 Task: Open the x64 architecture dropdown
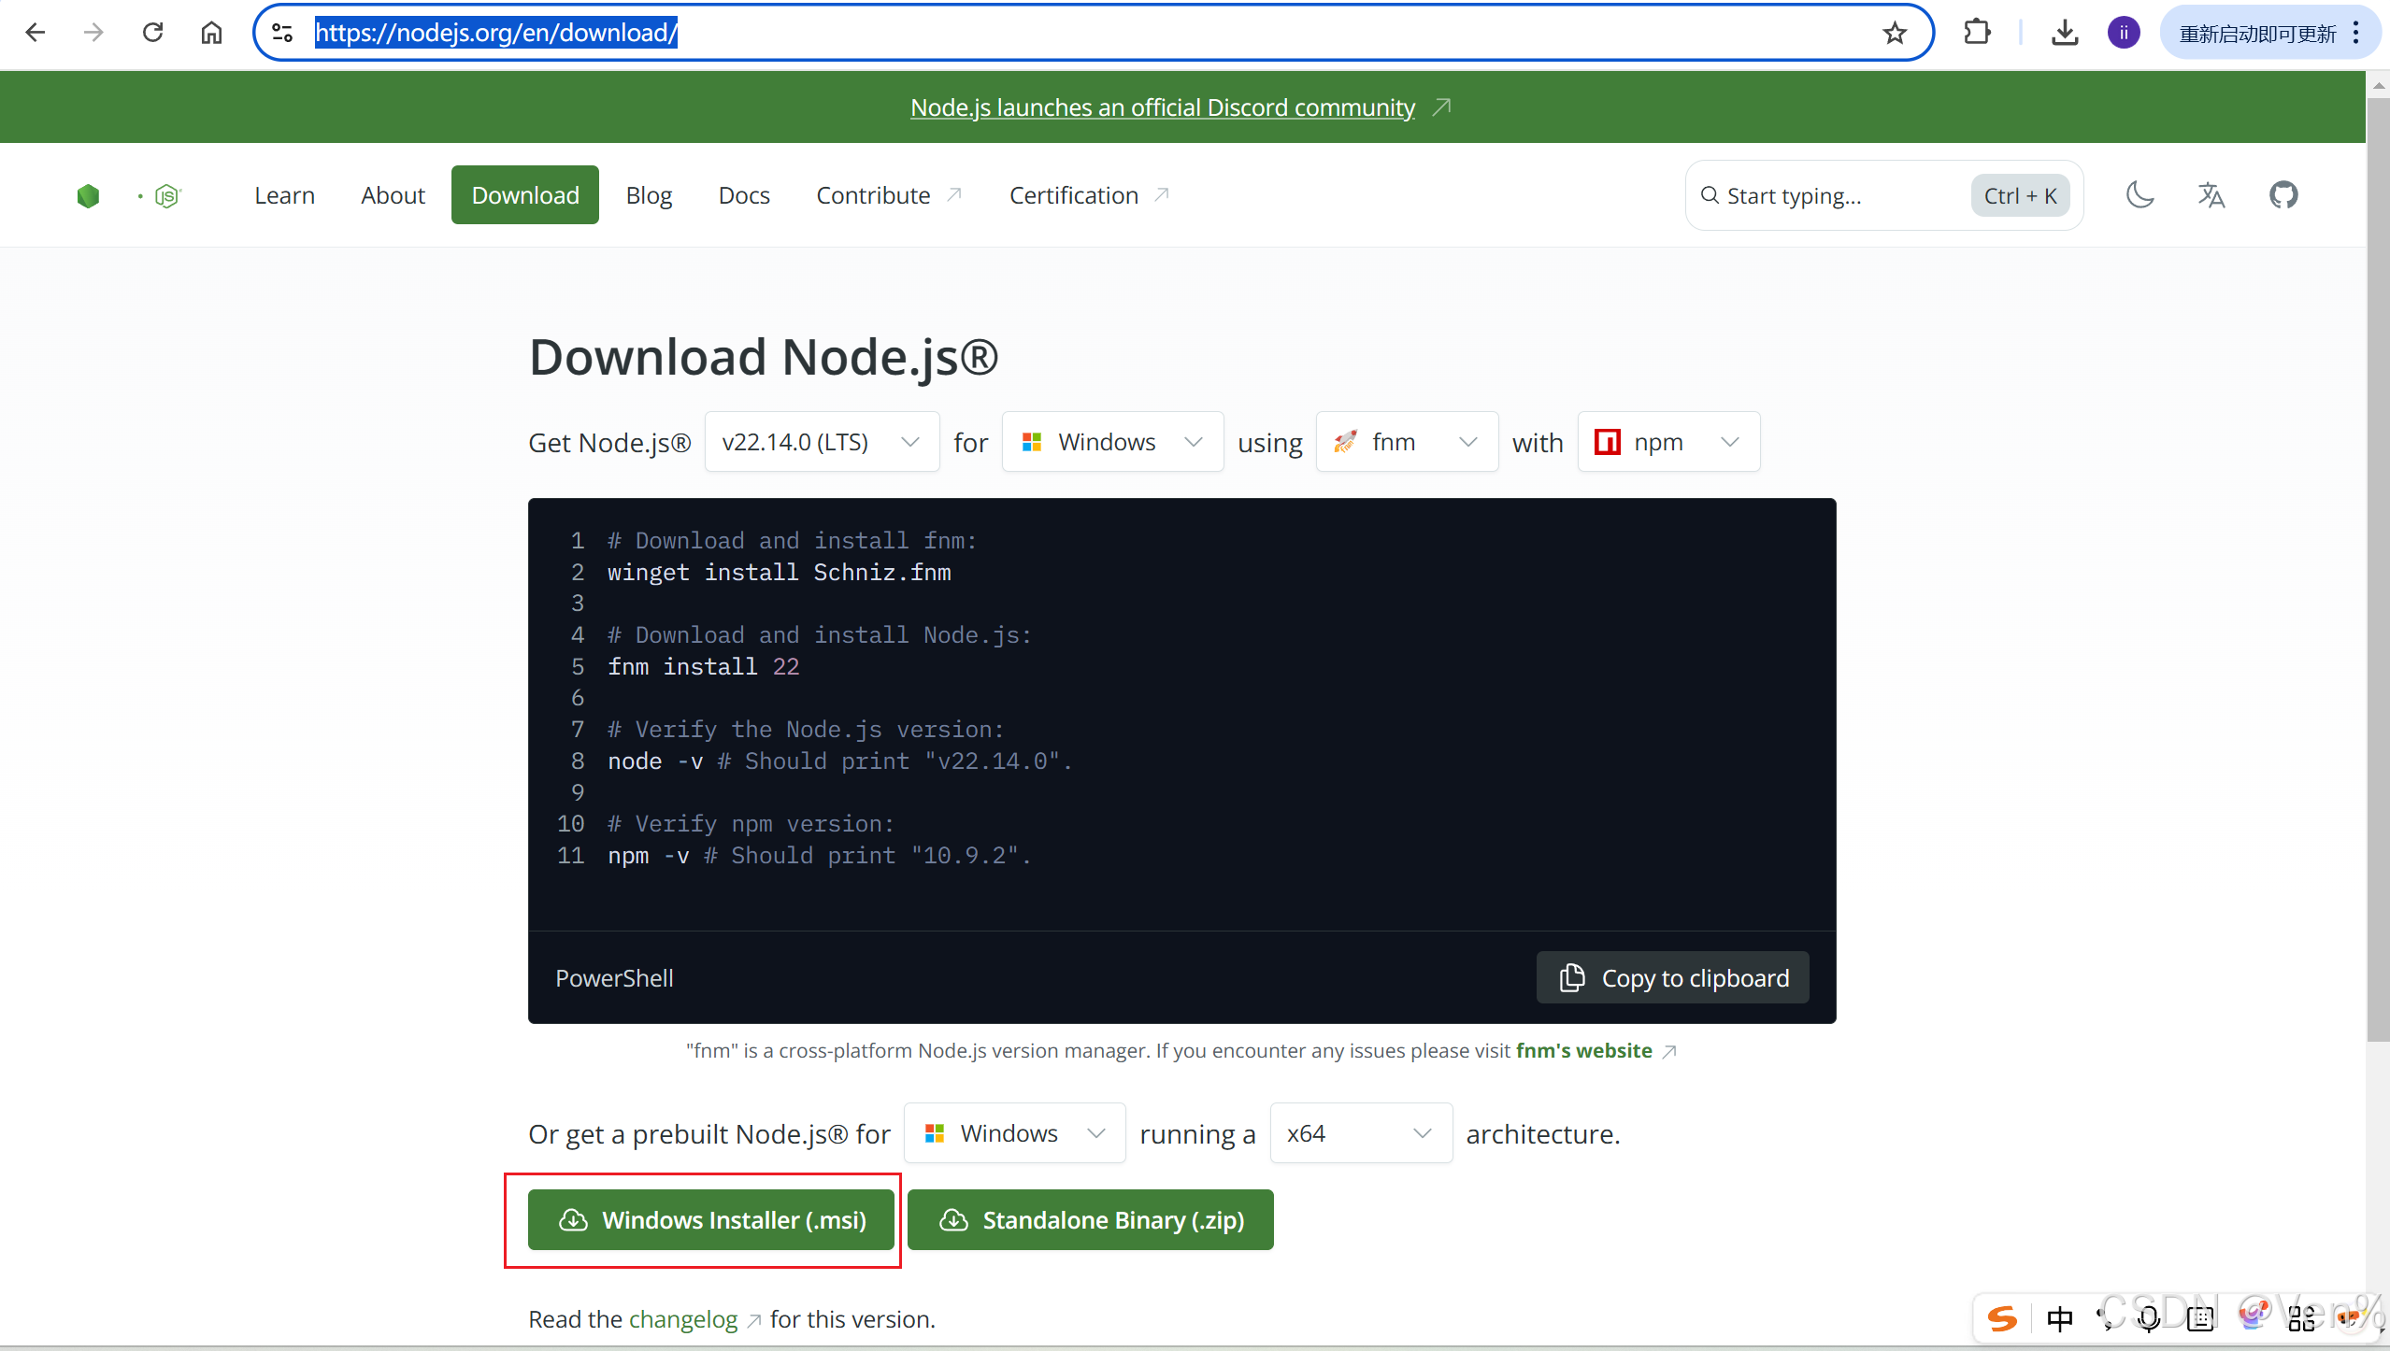[1360, 1133]
